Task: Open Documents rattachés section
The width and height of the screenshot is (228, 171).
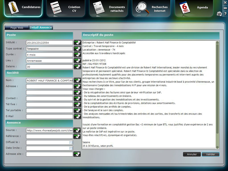Action: pyautogui.click(x=109, y=8)
